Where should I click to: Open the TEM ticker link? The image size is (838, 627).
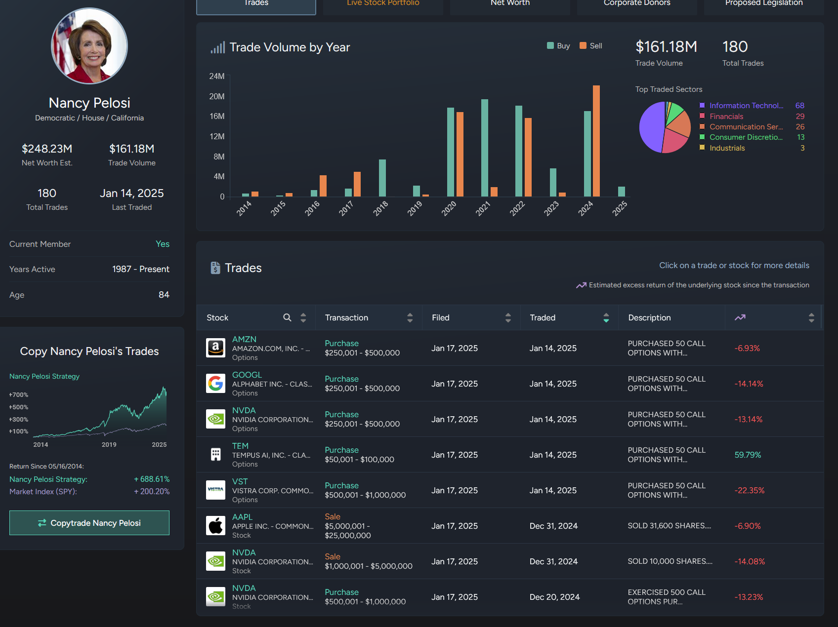click(x=240, y=446)
